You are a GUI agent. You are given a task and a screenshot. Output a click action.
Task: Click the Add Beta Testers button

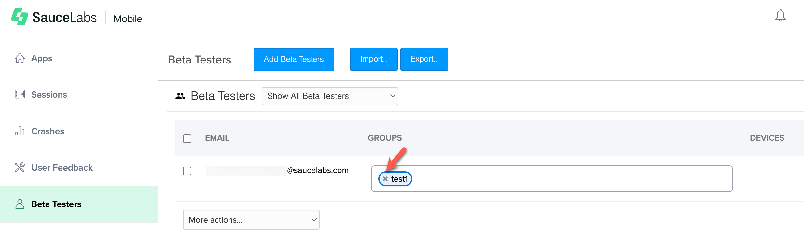click(x=294, y=59)
